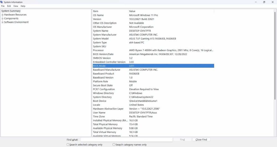
Task: Open the Help menu
Action: tap(23, 6)
